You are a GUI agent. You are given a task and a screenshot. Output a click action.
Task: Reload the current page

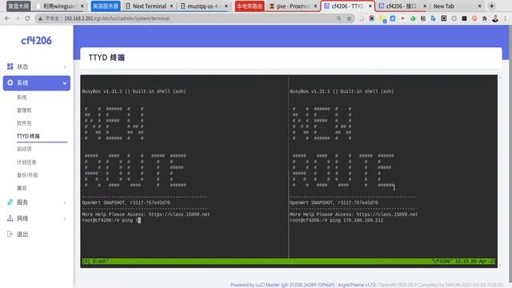tap(27, 18)
